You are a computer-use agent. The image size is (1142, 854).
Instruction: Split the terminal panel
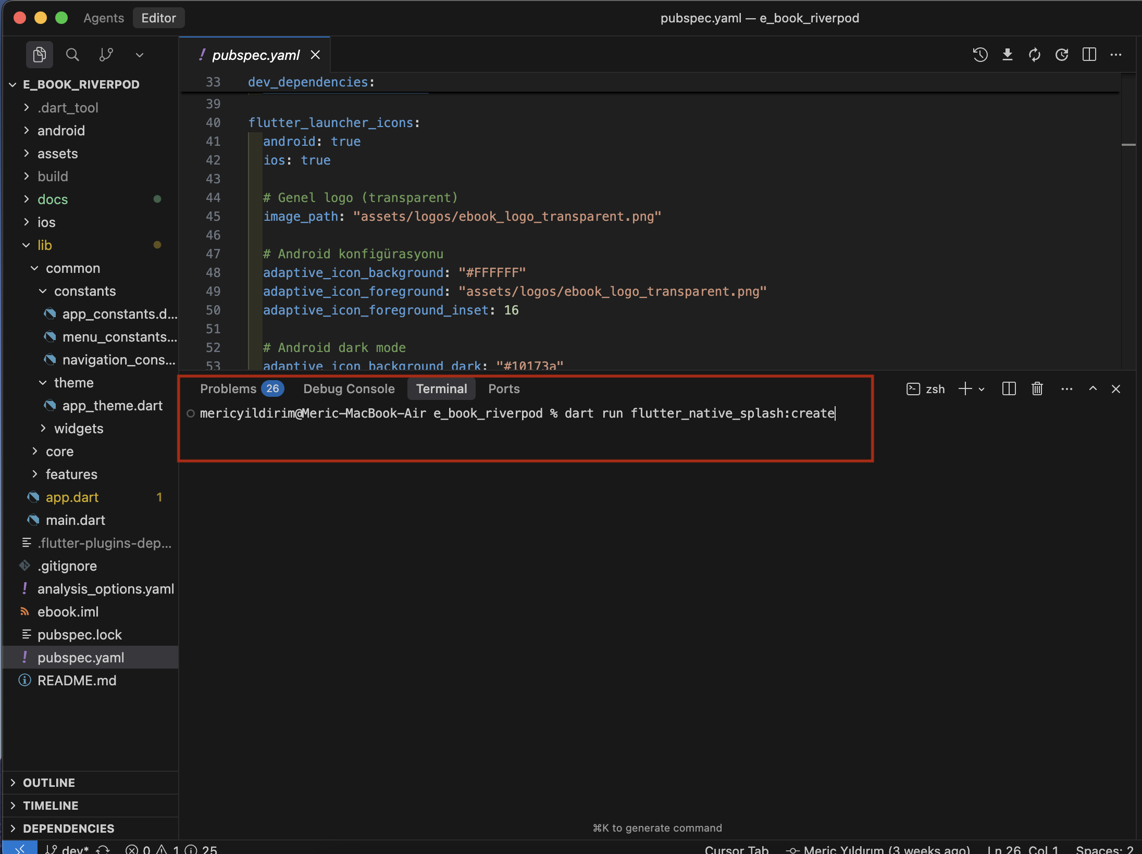[x=1009, y=389]
